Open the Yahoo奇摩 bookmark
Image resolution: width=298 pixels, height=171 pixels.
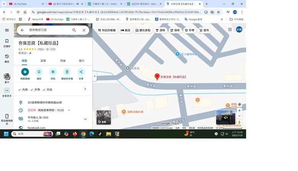(x=36, y=19)
